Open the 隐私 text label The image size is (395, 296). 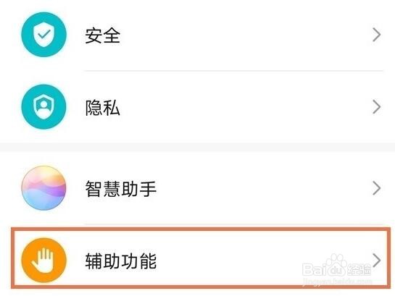[x=102, y=108]
